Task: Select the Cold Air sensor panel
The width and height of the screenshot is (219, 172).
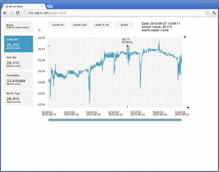Action: (18, 44)
